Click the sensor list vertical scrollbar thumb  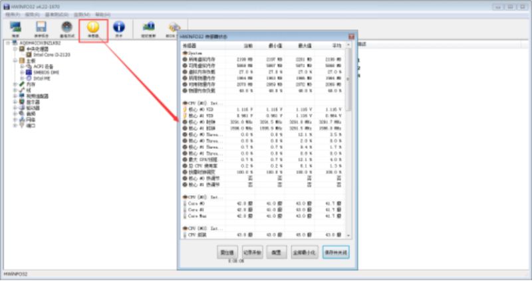click(x=348, y=80)
